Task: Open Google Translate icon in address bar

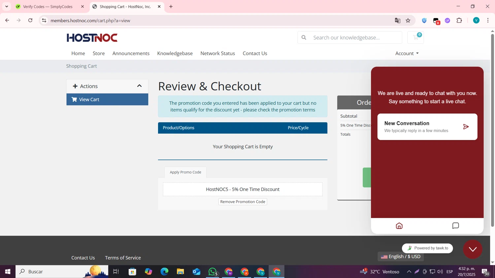Action: pyautogui.click(x=397, y=20)
